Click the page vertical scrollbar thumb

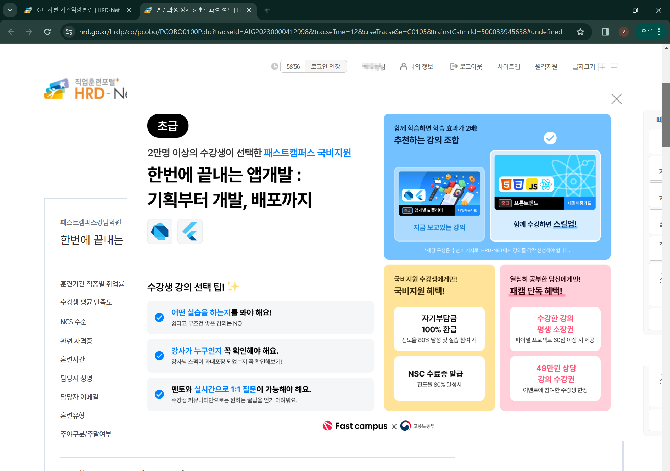(x=666, y=115)
